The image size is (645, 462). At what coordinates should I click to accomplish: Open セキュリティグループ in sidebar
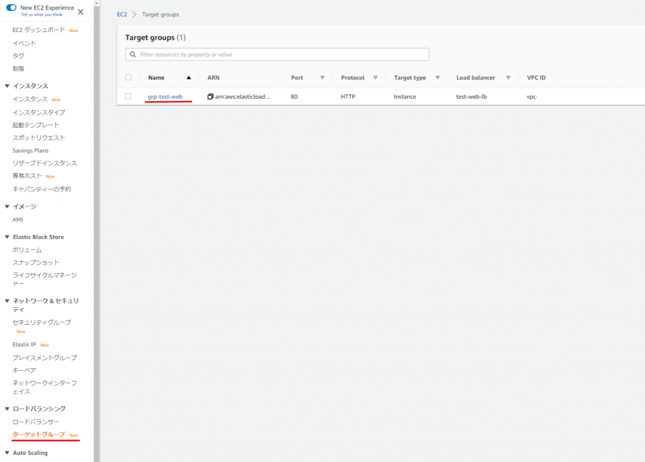(x=42, y=322)
